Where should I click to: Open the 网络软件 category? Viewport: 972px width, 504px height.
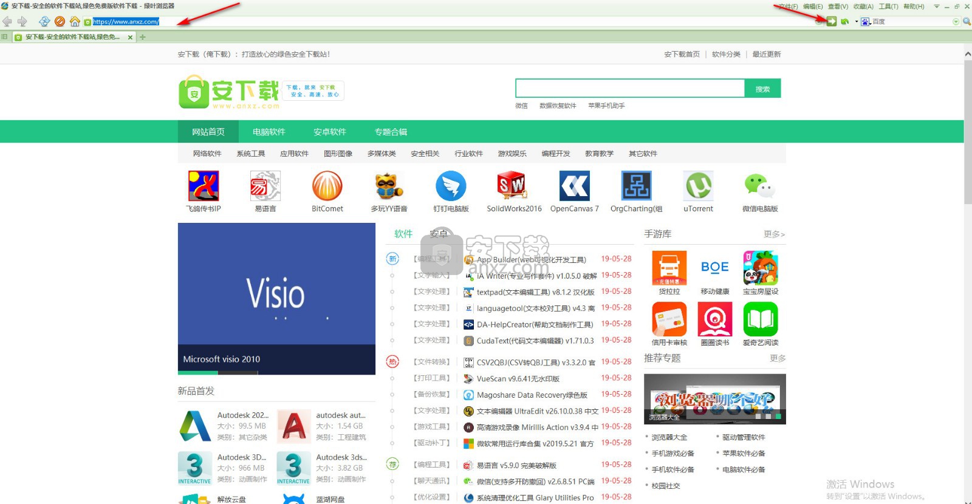(207, 154)
